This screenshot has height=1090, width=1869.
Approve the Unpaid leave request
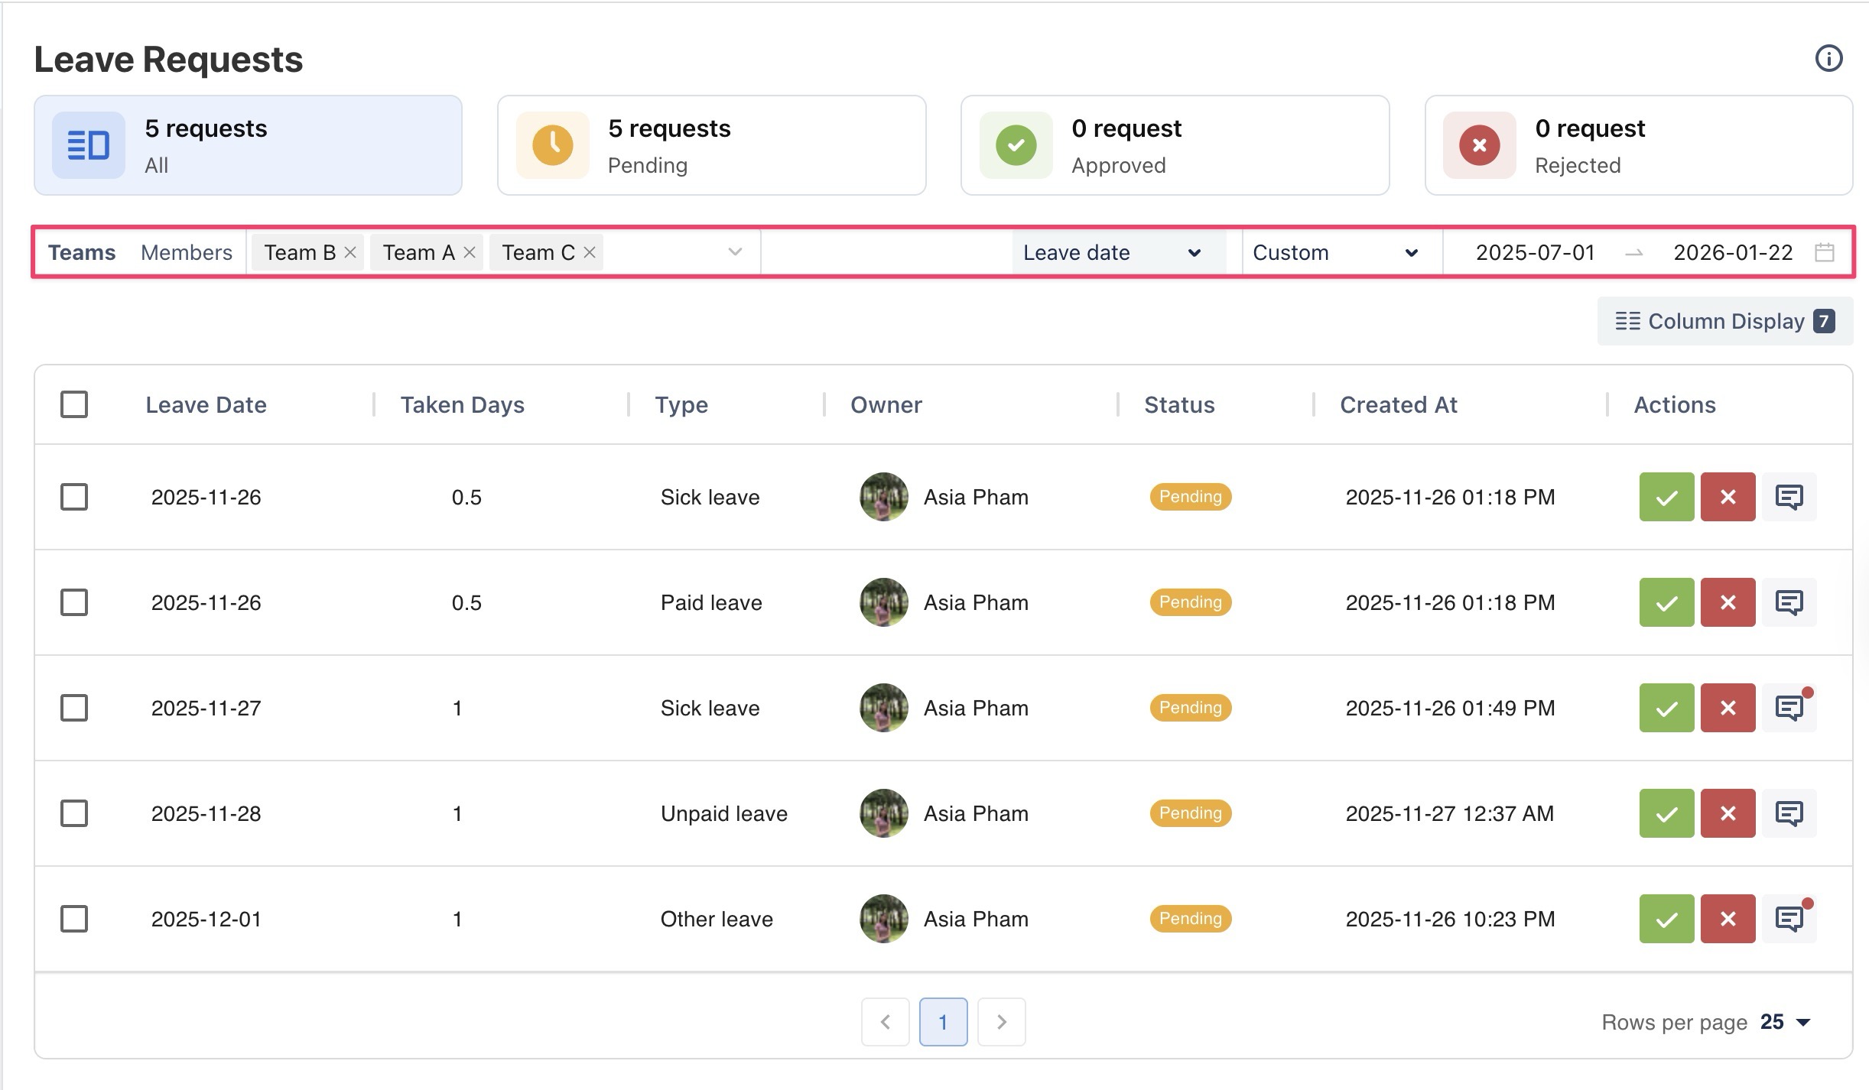pyautogui.click(x=1666, y=813)
